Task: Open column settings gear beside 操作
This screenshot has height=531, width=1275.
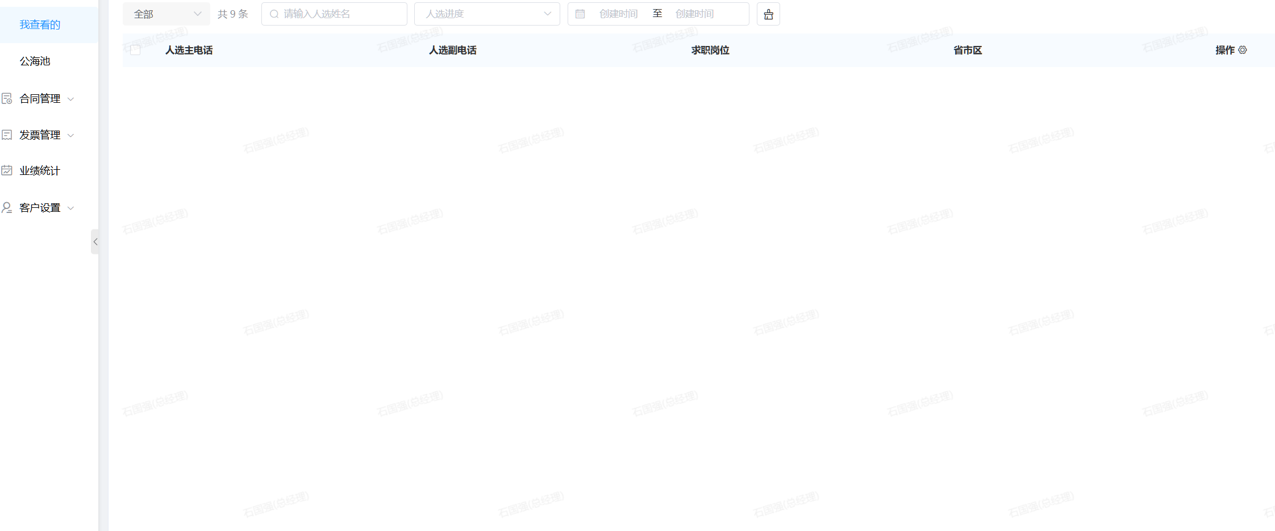Action: (x=1243, y=50)
